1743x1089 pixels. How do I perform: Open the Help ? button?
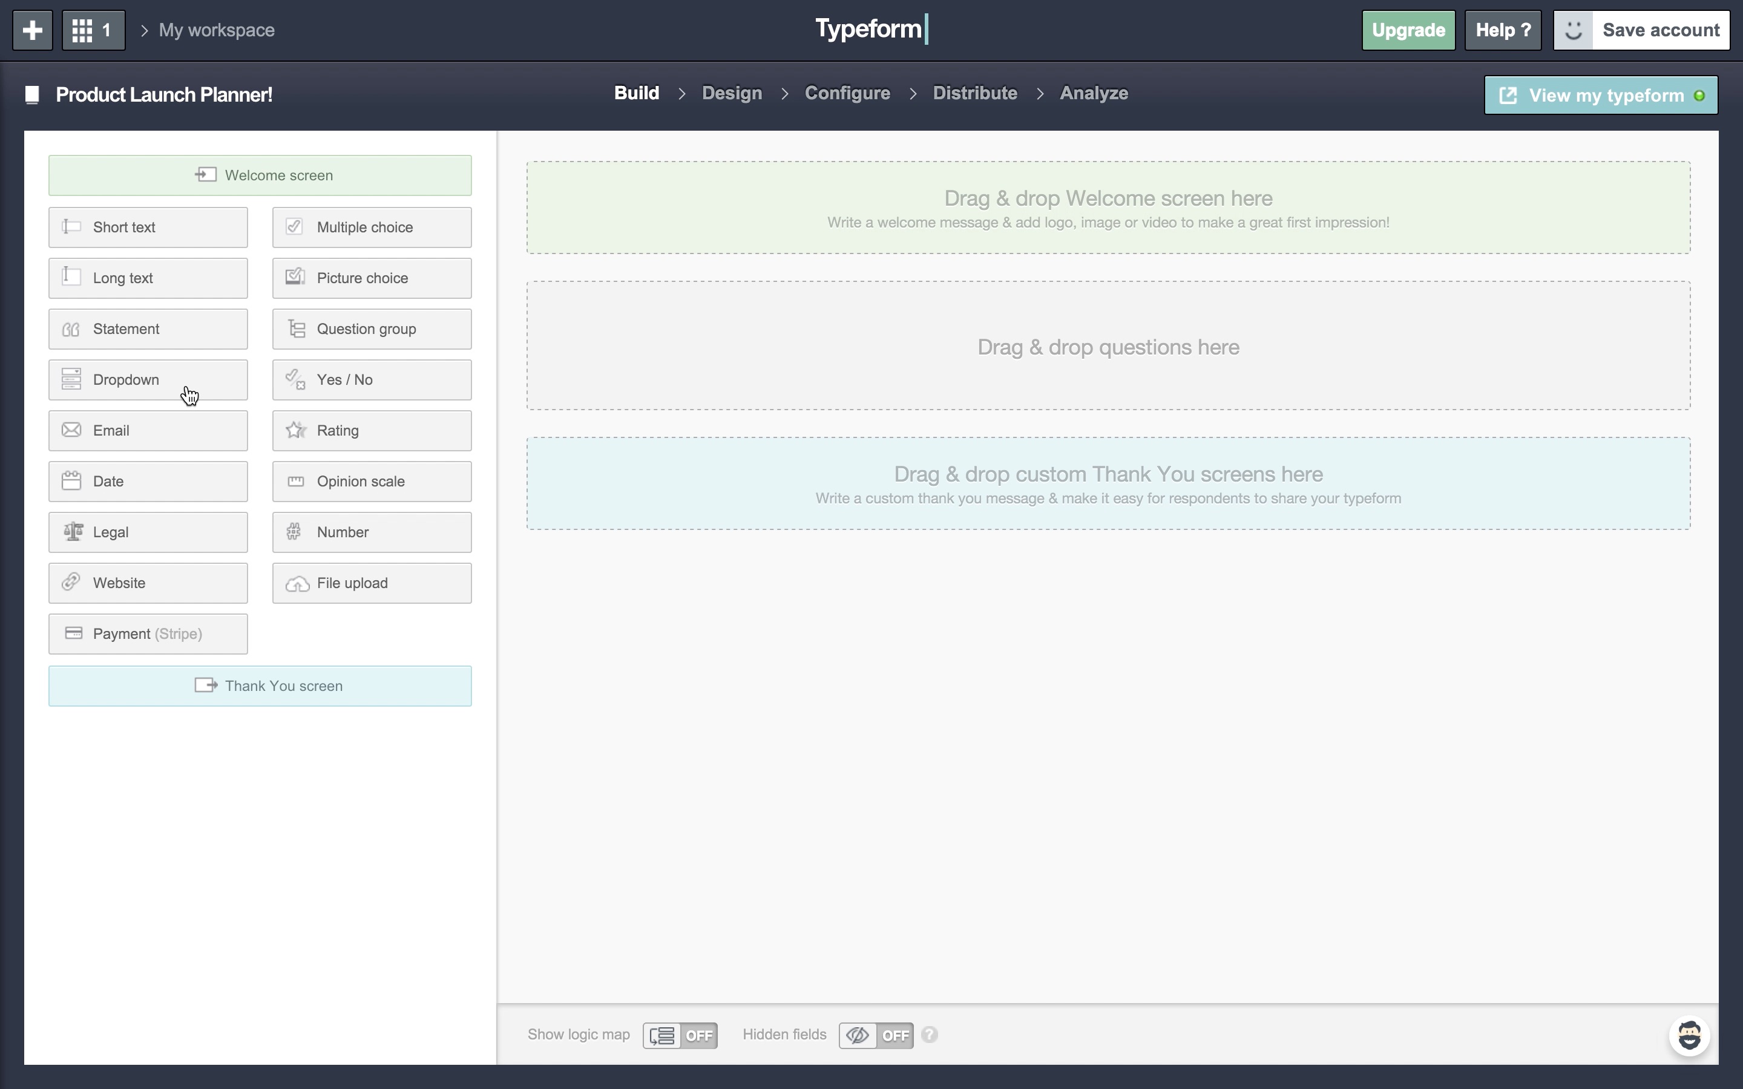click(1503, 30)
